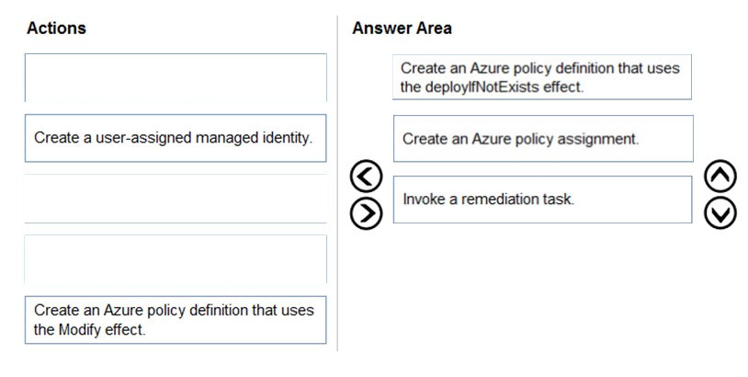Click empty slot directly above Modify effect action
This screenshot has height=377, width=748.
pos(176,259)
